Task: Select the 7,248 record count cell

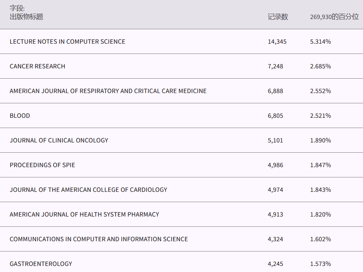Action: tap(275, 66)
